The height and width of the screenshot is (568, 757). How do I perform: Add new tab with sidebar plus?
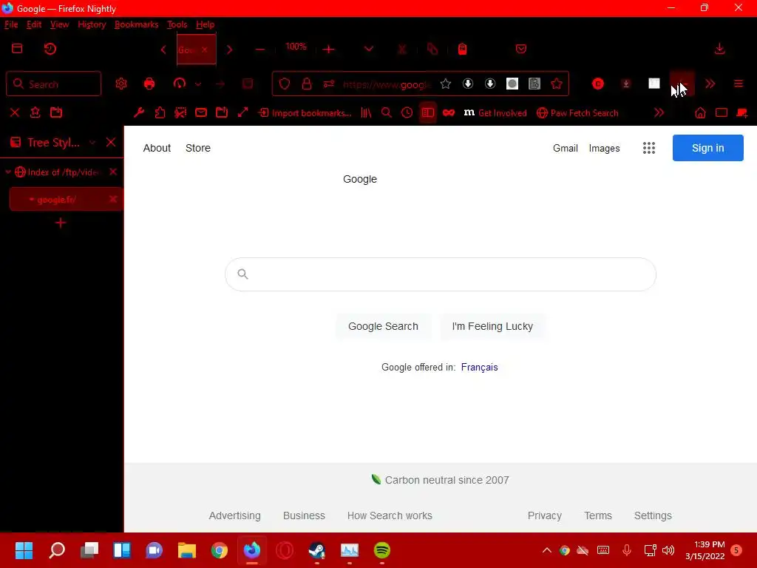[x=61, y=223]
